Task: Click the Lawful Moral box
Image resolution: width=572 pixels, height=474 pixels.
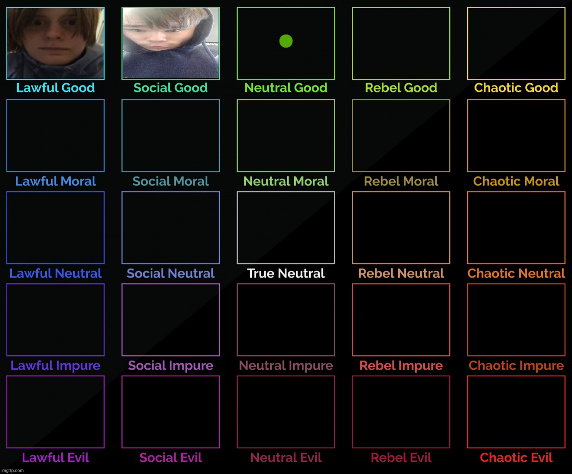Action: click(55, 135)
